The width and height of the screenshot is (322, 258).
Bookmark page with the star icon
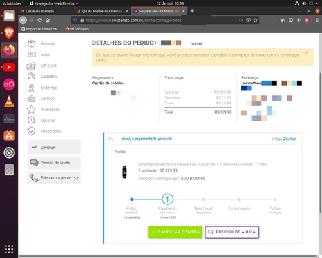pyautogui.click(x=255, y=20)
